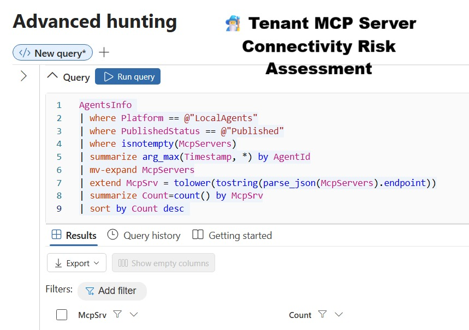Click the desc keyword on line 9
This screenshot has width=469, height=330.
(174, 208)
